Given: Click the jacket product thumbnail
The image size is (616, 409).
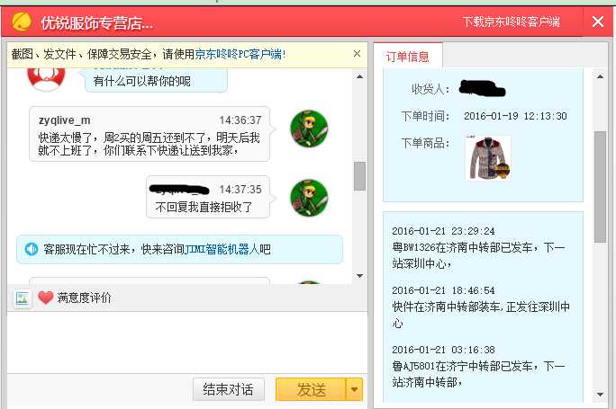Looking at the screenshot, I should [x=487, y=157].
